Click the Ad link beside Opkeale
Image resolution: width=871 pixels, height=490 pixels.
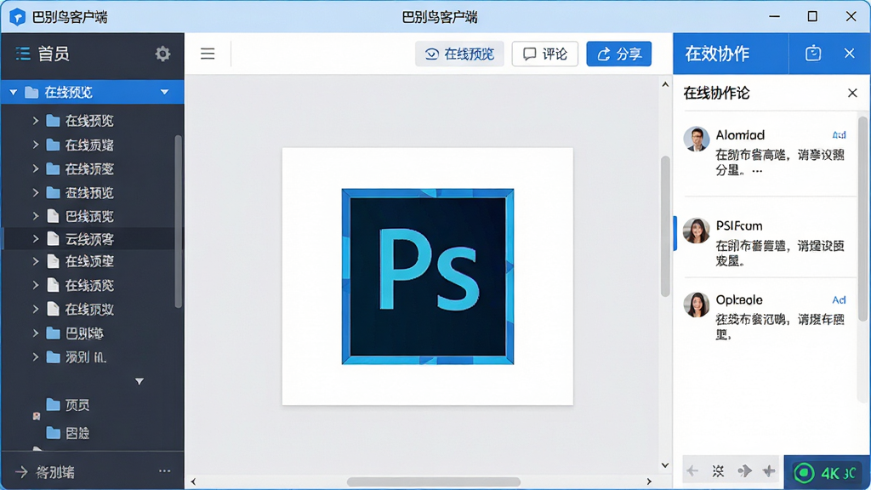tap(839, 300)
